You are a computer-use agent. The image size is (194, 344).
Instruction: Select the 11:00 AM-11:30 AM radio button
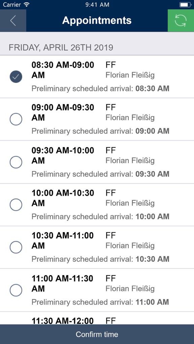pyautogui.click(x=16, y=290)
